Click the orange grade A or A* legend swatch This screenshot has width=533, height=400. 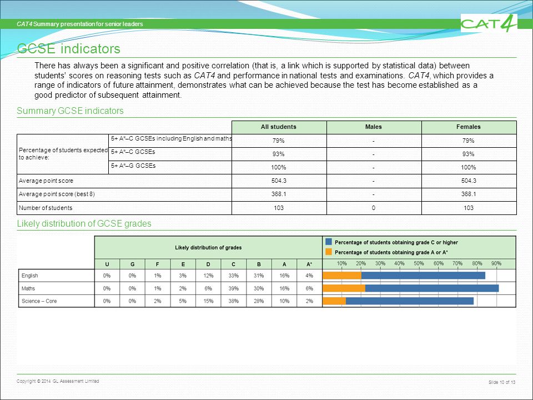click(x=328, y=252)
